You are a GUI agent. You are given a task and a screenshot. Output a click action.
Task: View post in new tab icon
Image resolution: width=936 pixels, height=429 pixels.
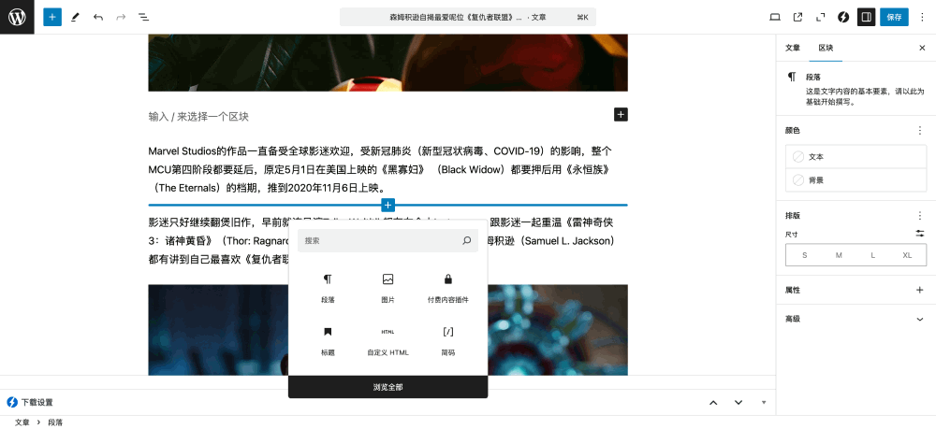click(797, 17)
